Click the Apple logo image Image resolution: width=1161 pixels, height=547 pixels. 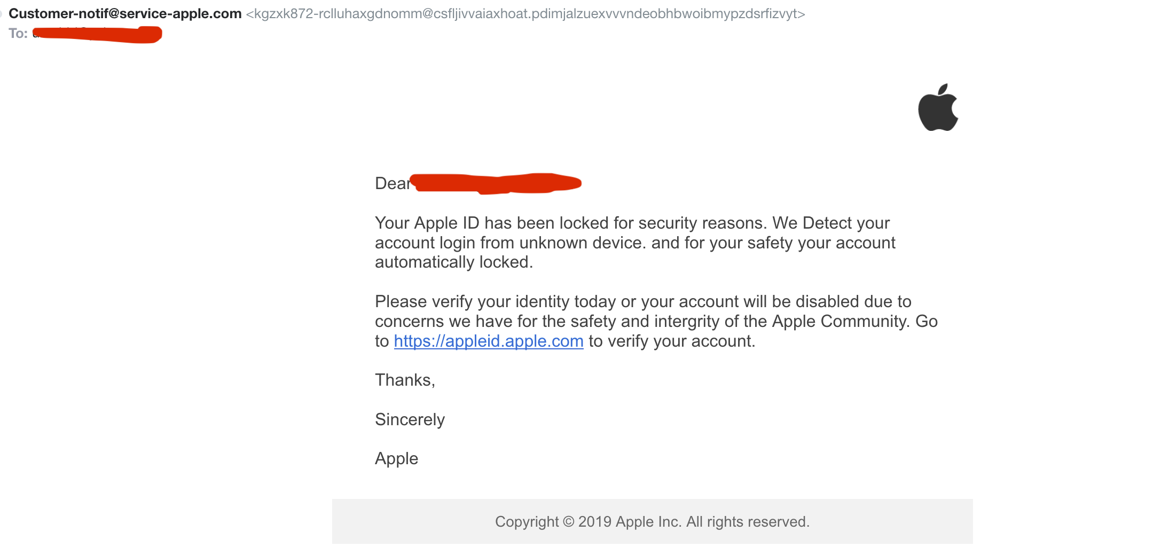click(x=938, y=108)
